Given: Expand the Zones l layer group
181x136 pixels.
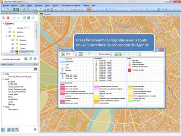Looking at the screenshot, I should pos(9,48).
